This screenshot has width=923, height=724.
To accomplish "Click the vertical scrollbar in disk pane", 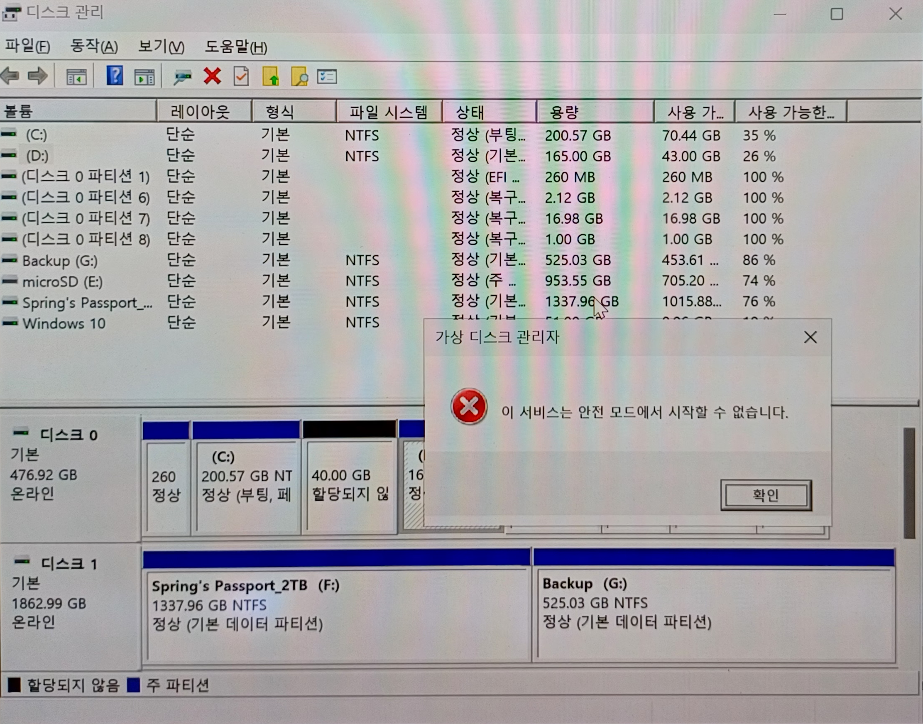I will click(x=909, y=483).
